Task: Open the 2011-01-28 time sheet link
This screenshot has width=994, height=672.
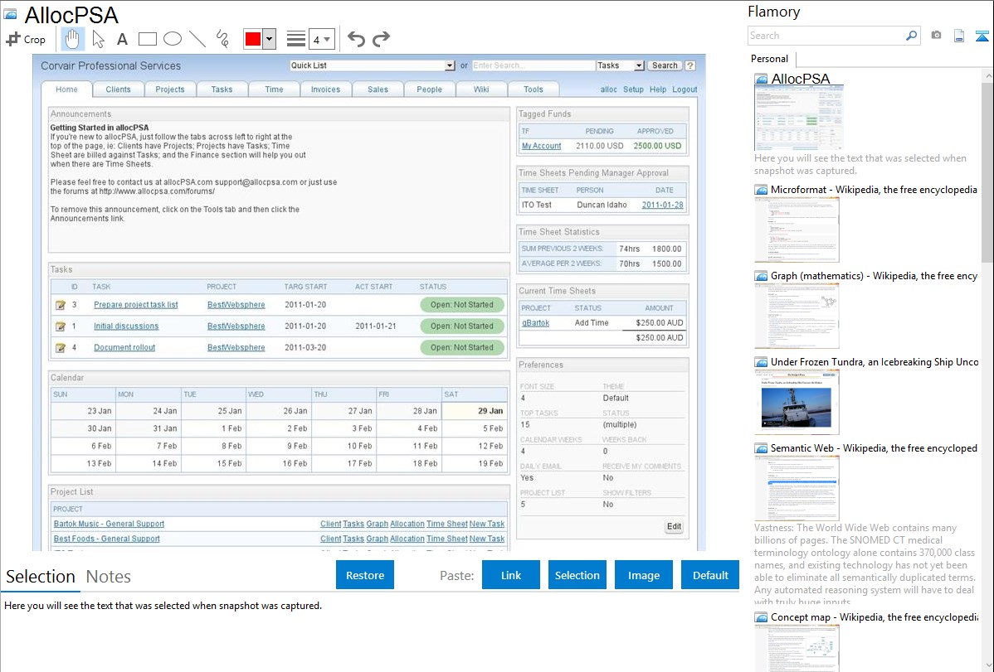Action: [662, 205]
